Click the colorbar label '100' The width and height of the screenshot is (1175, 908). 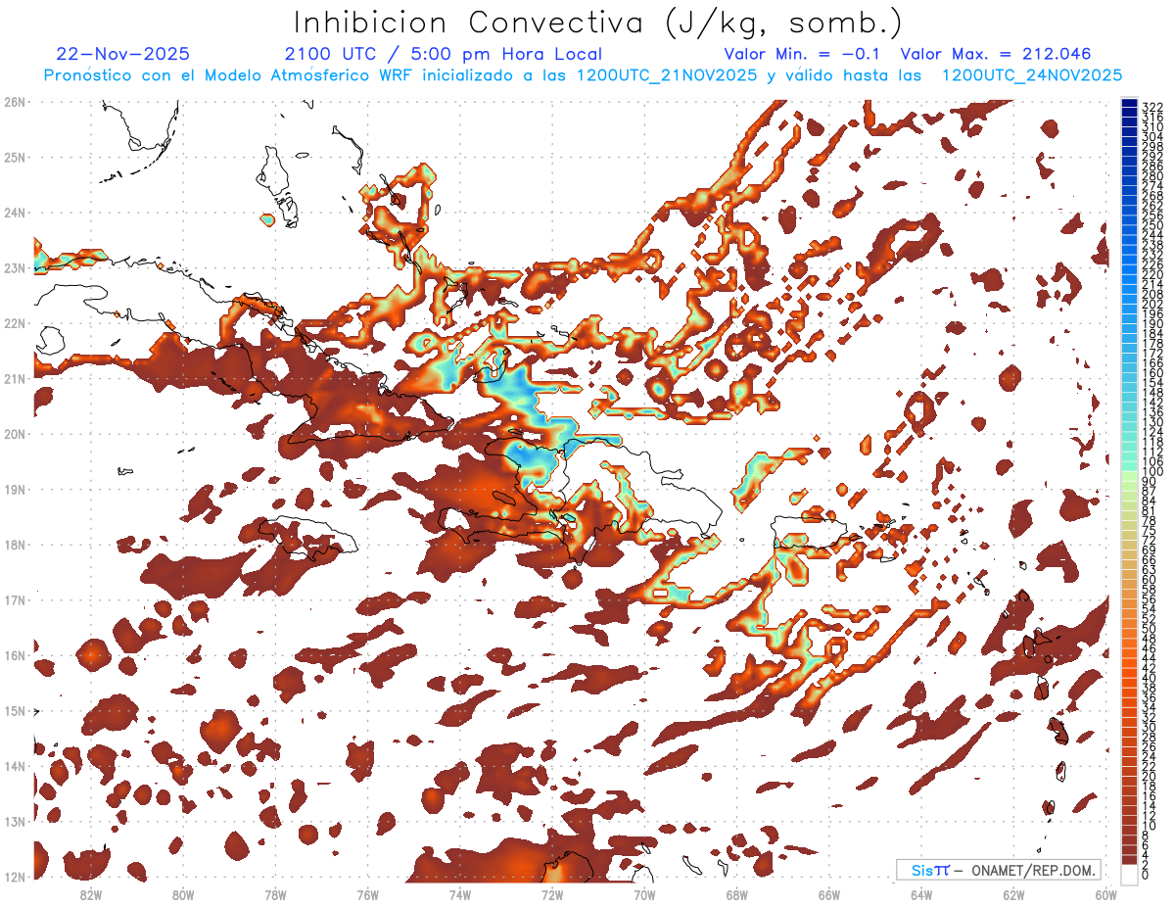(1152, 473)
